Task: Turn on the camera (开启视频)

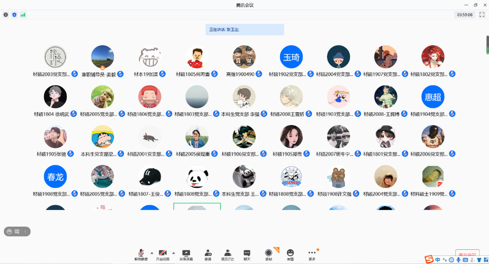Action: [163, 254]
